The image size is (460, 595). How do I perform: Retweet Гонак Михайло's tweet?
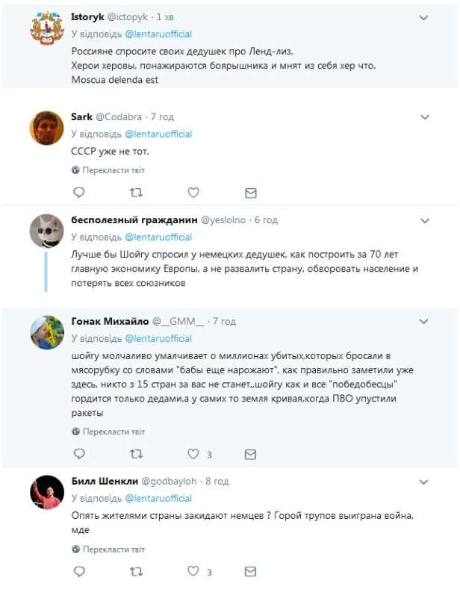136,454
